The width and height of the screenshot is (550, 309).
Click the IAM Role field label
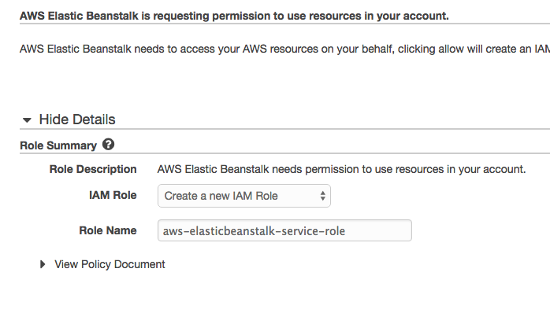tap(113, 195)
